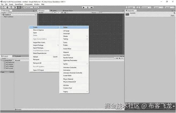This screenshot has height=113, width=176.
Task: Collapse the Favorites tree
Action: tap(1, 60)
